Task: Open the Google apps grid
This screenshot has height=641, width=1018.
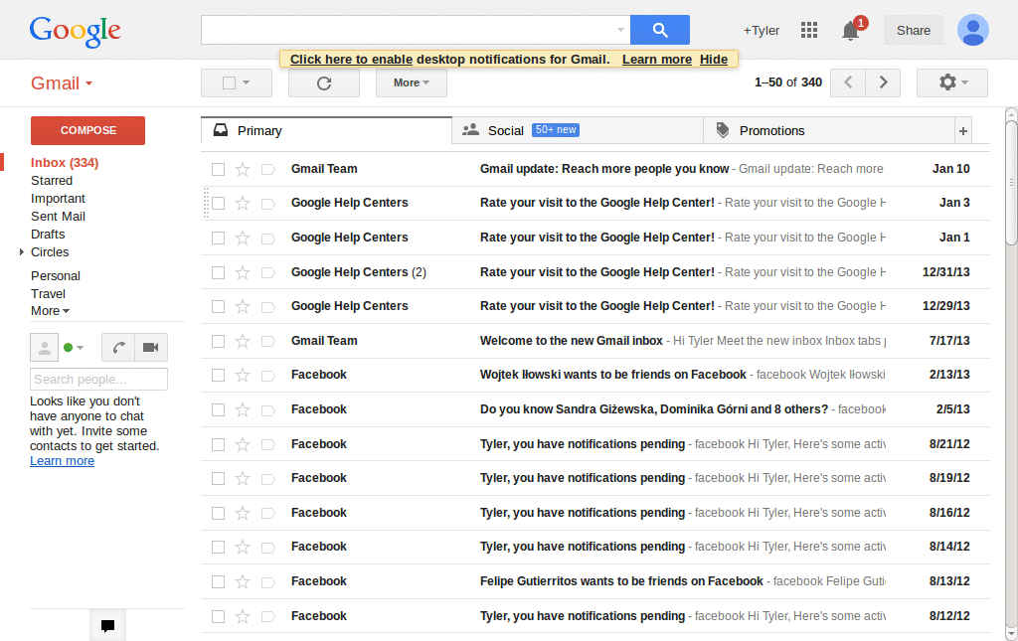Action: tap(809, 30)
